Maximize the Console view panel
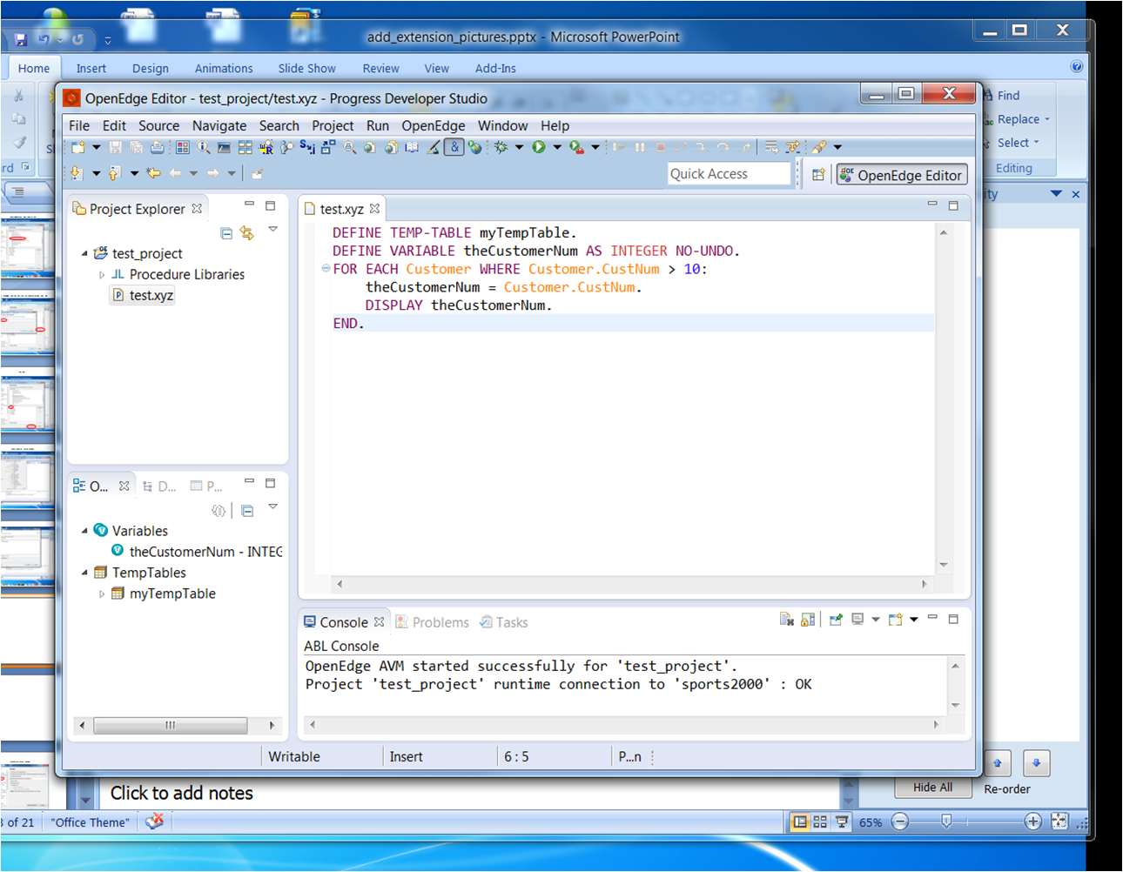 (x=953, y=619)
